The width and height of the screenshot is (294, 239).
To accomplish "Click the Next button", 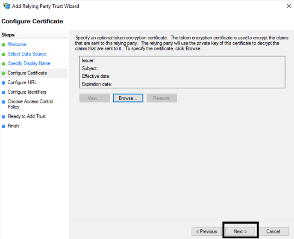I will coord(240,231).
